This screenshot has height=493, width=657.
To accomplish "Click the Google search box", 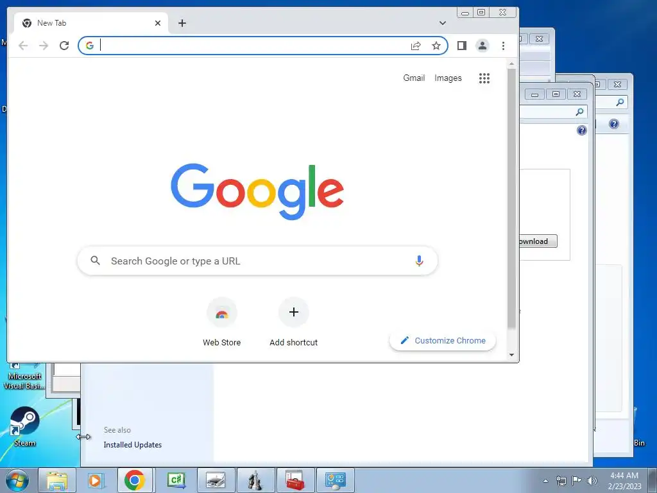I will (x=258, y=261).
